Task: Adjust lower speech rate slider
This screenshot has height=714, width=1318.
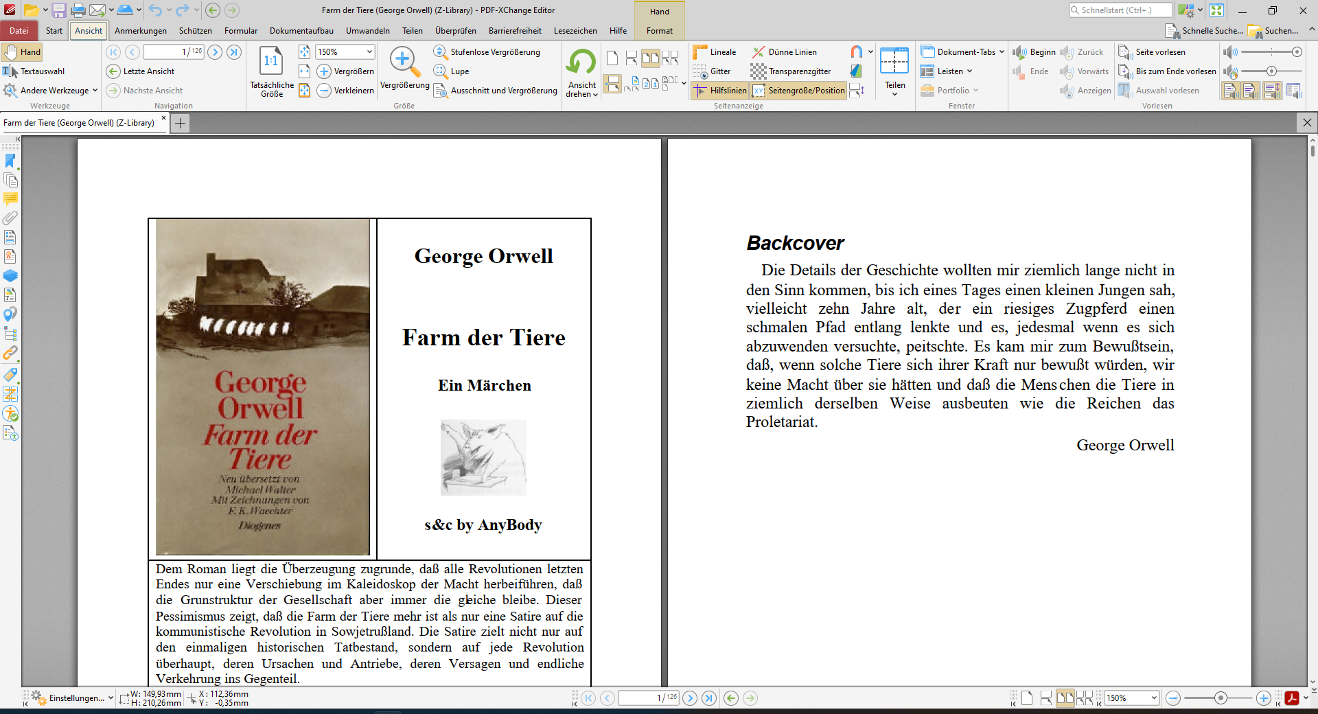Action: click(x=1271, y=71)
